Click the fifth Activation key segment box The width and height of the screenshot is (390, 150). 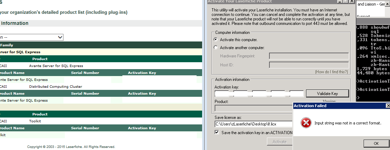[x=297, y=93]
